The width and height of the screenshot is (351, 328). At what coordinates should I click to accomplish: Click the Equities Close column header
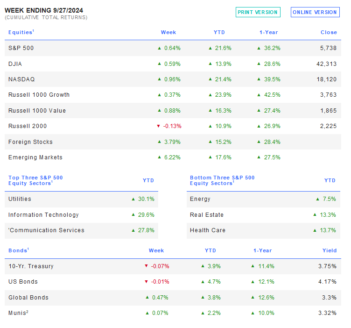pos(329,32)
